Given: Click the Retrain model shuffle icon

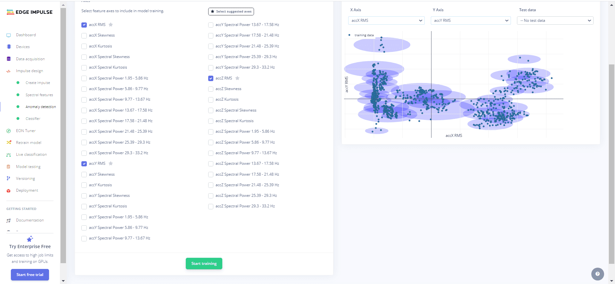Looking at the screenshot, I should pos(9,143).
